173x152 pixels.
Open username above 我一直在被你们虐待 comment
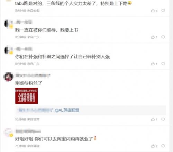point(24,22)
